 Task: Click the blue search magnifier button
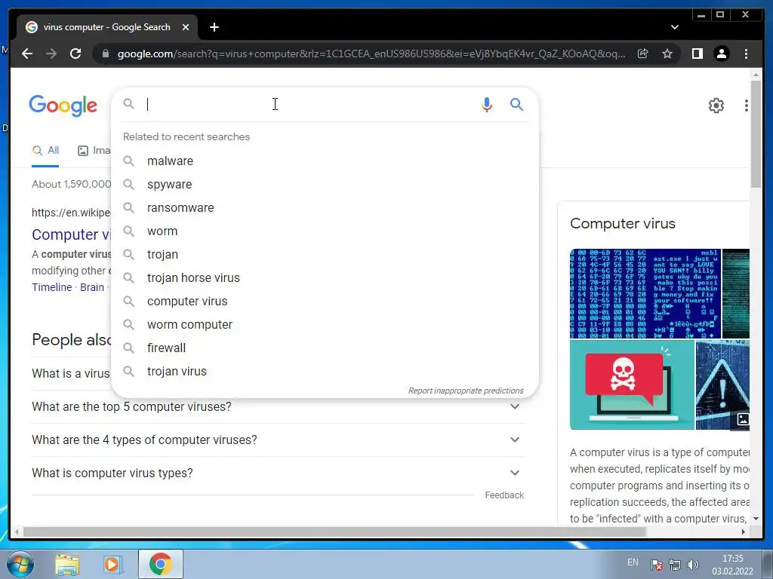(x=516, y=104)
